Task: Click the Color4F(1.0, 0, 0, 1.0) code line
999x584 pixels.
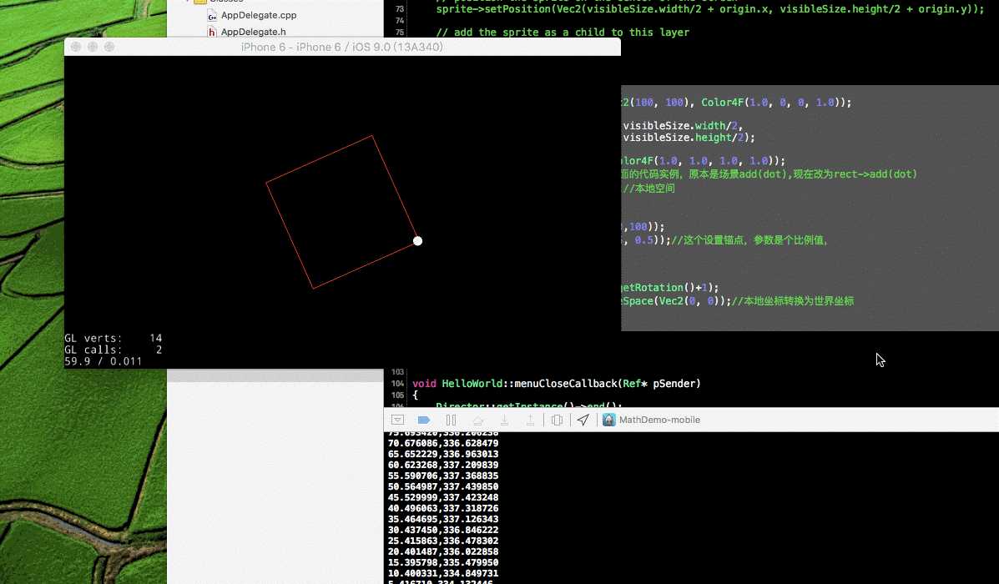Action: (736, 102)
